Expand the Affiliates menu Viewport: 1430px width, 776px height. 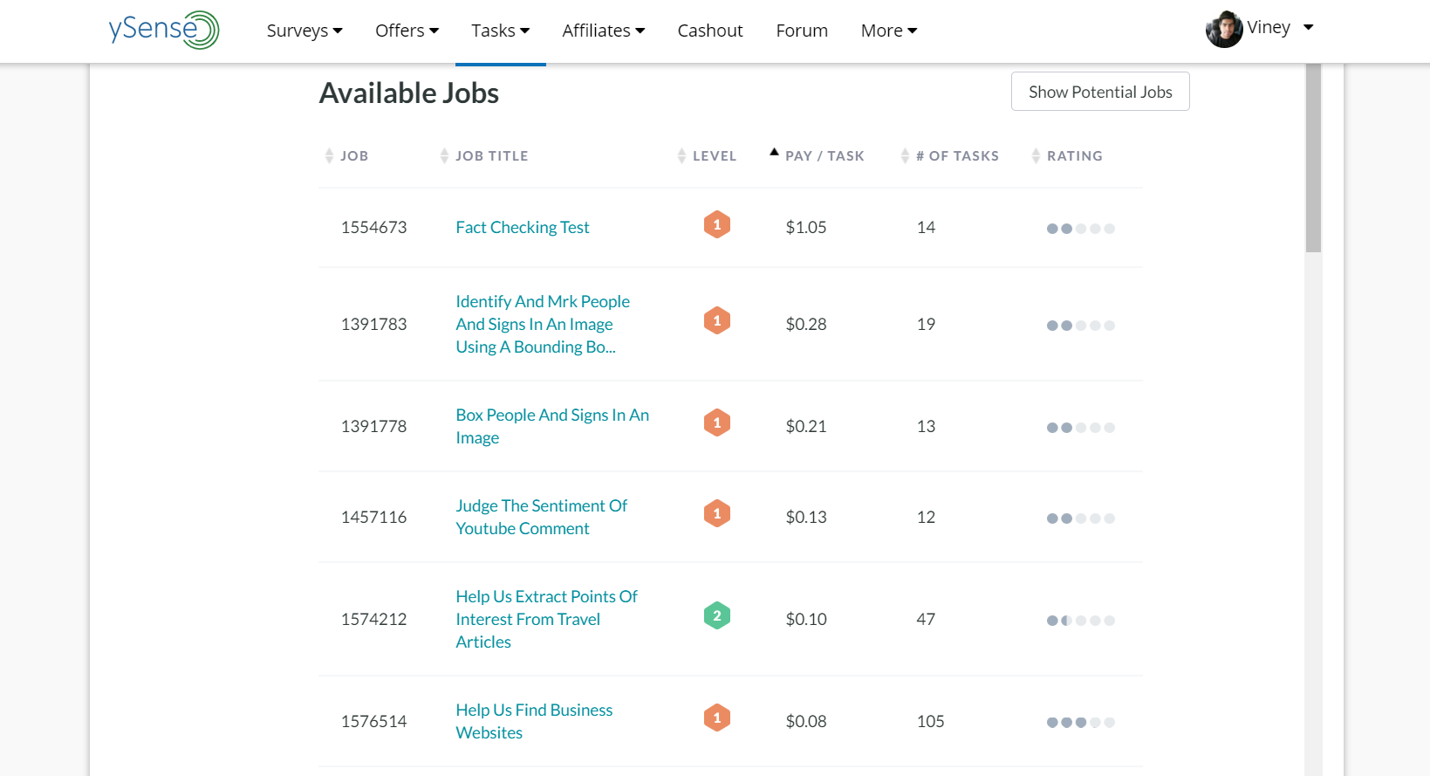pyautogui.click(x=603, y=31)
